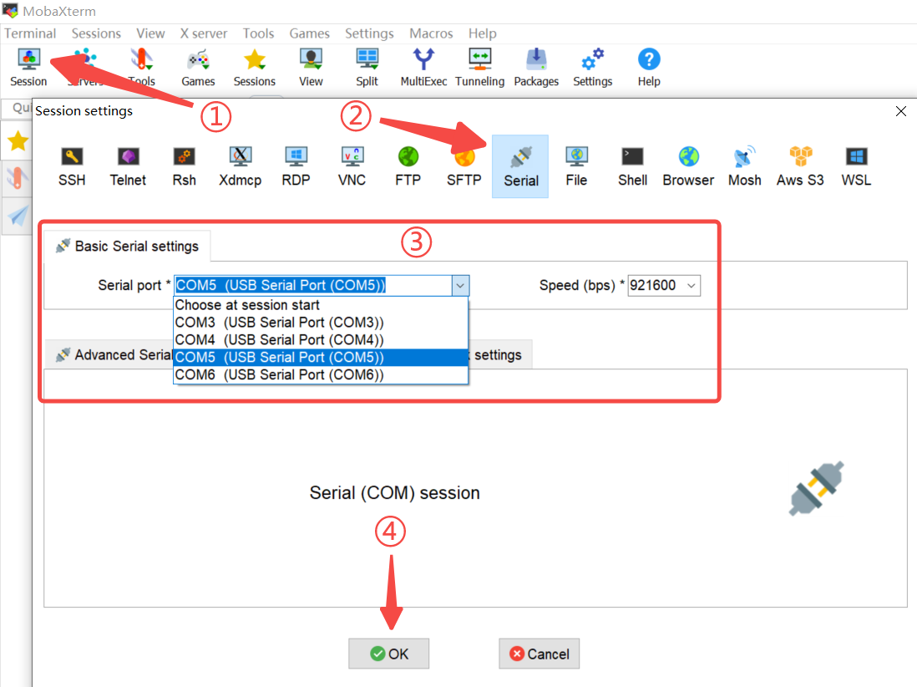
Task: Choose the Telnet session type
Action: pos(128,165)
